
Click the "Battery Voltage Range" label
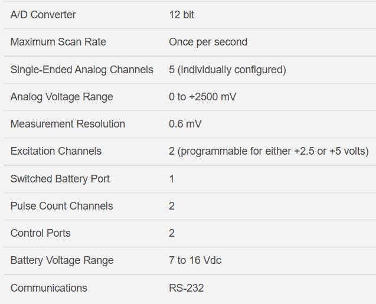pos(62,260)
